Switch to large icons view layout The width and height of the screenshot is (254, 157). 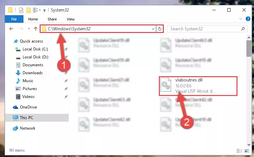point(247,151)
